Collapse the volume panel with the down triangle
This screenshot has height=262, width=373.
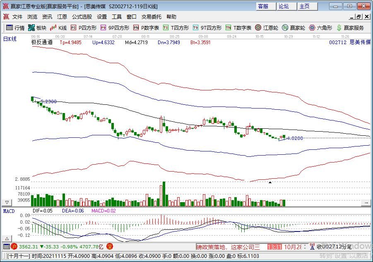7,203
